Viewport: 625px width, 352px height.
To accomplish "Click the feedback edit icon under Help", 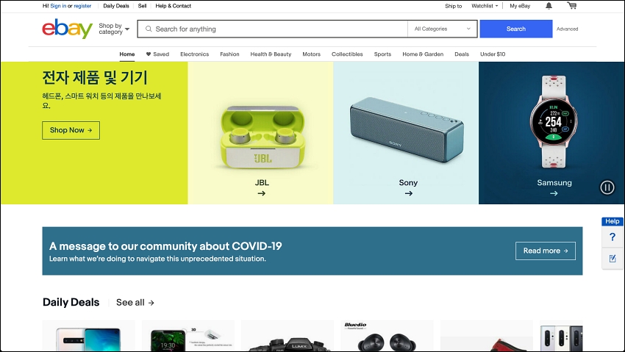I will (612, 259).
